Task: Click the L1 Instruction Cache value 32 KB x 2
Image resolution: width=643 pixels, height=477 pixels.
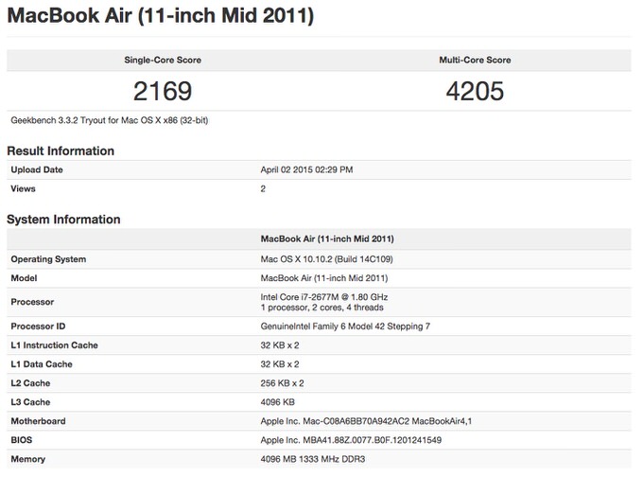Action: pyautogui.click(x=280, y=345)
